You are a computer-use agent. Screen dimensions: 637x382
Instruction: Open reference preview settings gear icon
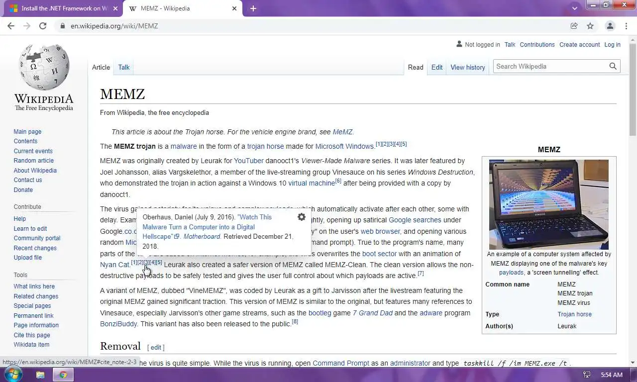301,217
